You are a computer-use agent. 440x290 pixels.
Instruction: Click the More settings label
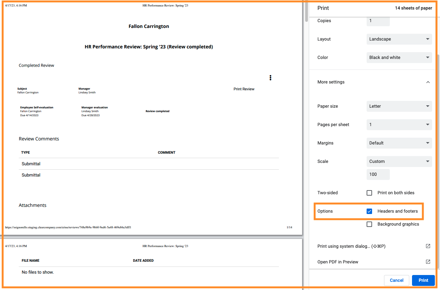point(331,82)
